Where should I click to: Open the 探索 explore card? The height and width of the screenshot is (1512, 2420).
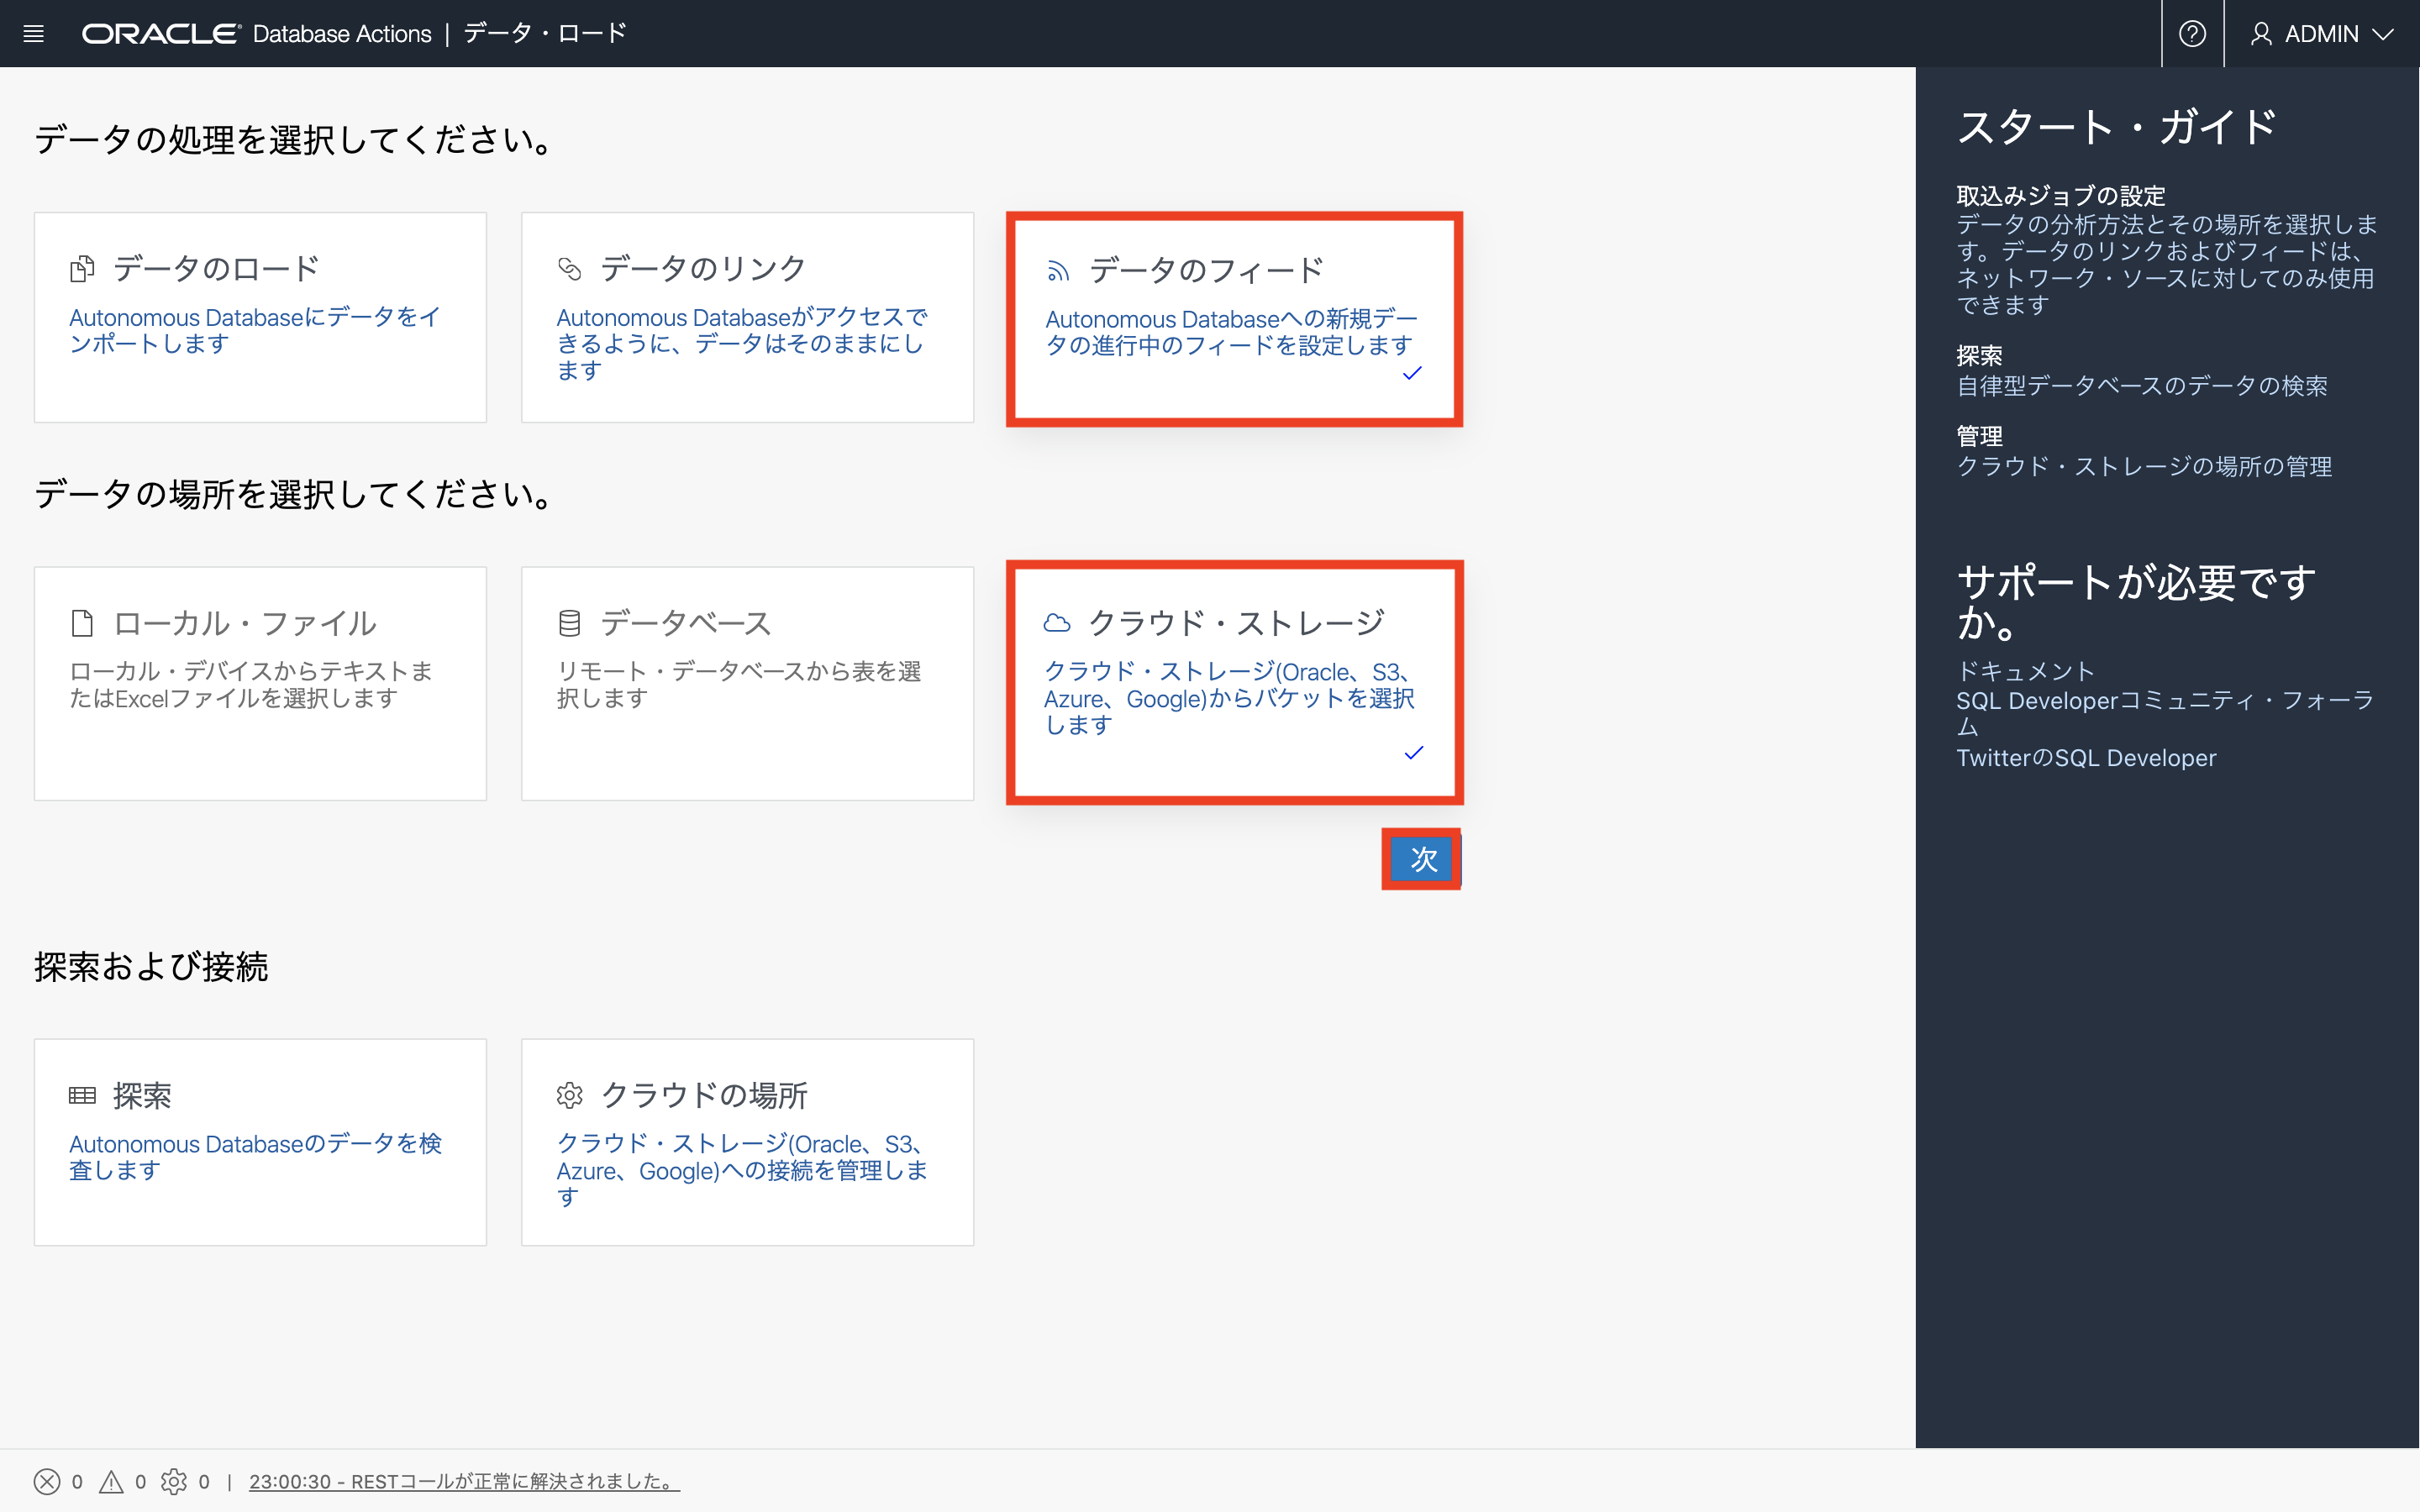260,1141
